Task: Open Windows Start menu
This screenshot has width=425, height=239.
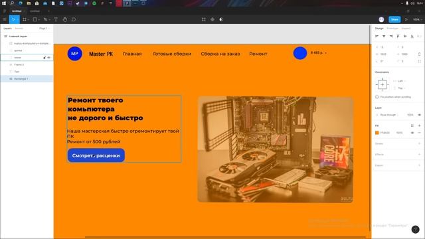Action: point(4,3)
